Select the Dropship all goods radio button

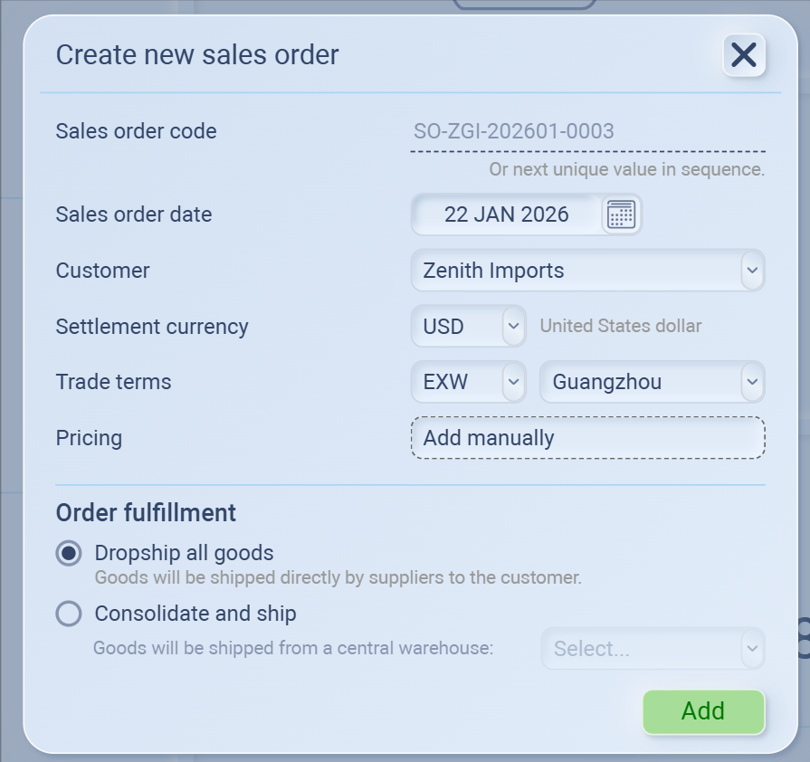pos(69,553)
